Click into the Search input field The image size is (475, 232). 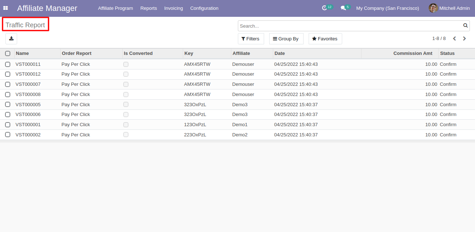(348, 26)
